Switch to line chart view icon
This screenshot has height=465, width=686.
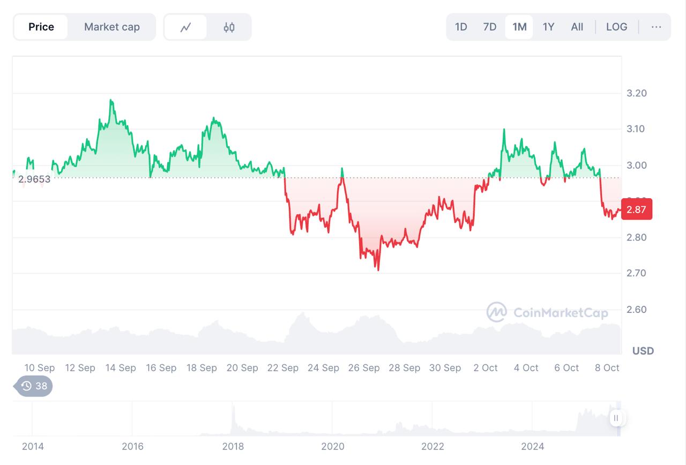(x=185, y=27)
